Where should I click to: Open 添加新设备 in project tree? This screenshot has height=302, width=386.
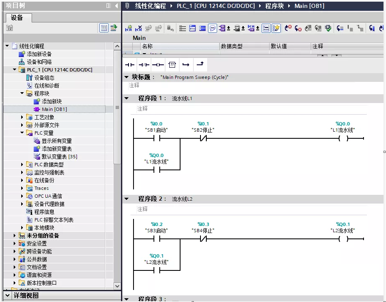tap(39, 54)
